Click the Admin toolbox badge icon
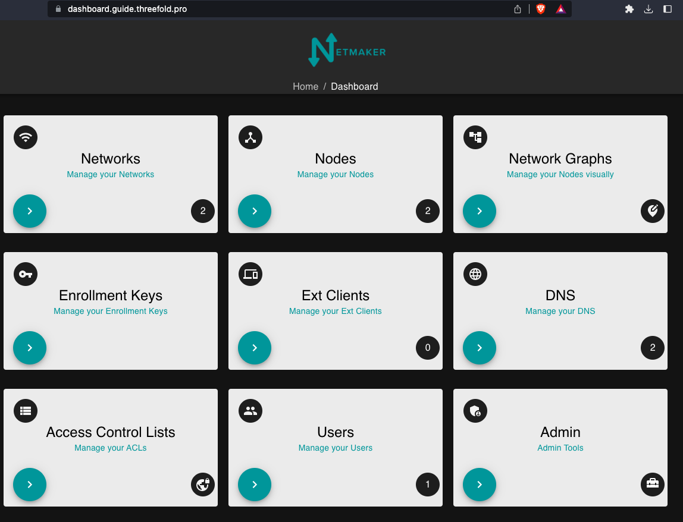The height and width of the screenshot is (522, 683). click(653, 485)
